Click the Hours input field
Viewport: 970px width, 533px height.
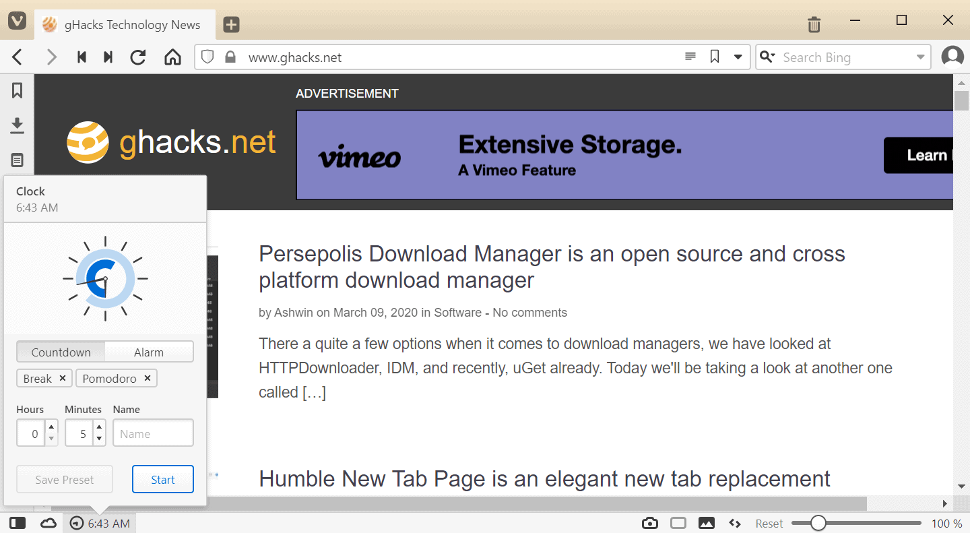pyautogui.click(x=31, y=433)
